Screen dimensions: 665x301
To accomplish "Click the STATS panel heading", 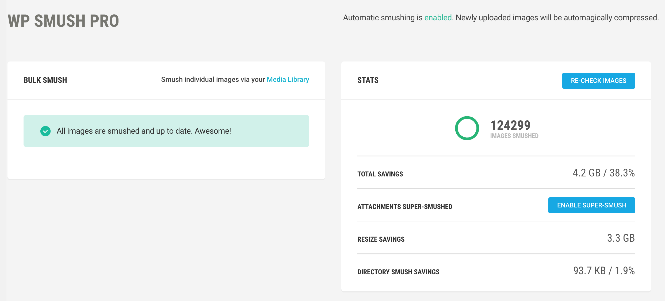I will pyautogui.click(x=368, y=80).
